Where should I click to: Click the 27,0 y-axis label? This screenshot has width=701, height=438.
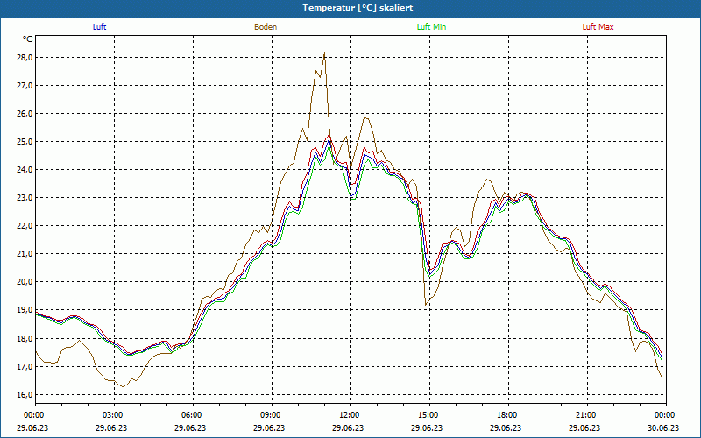25,85
